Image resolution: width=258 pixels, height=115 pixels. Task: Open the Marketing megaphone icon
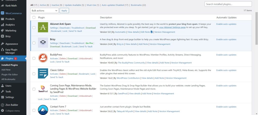click(x=3, y=31)
